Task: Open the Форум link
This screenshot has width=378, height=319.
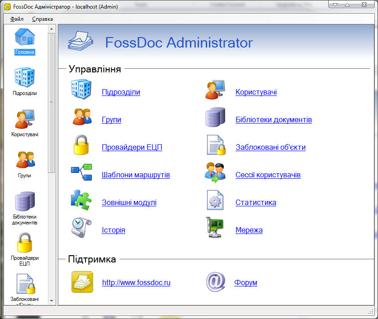Action: click(246, 282)
